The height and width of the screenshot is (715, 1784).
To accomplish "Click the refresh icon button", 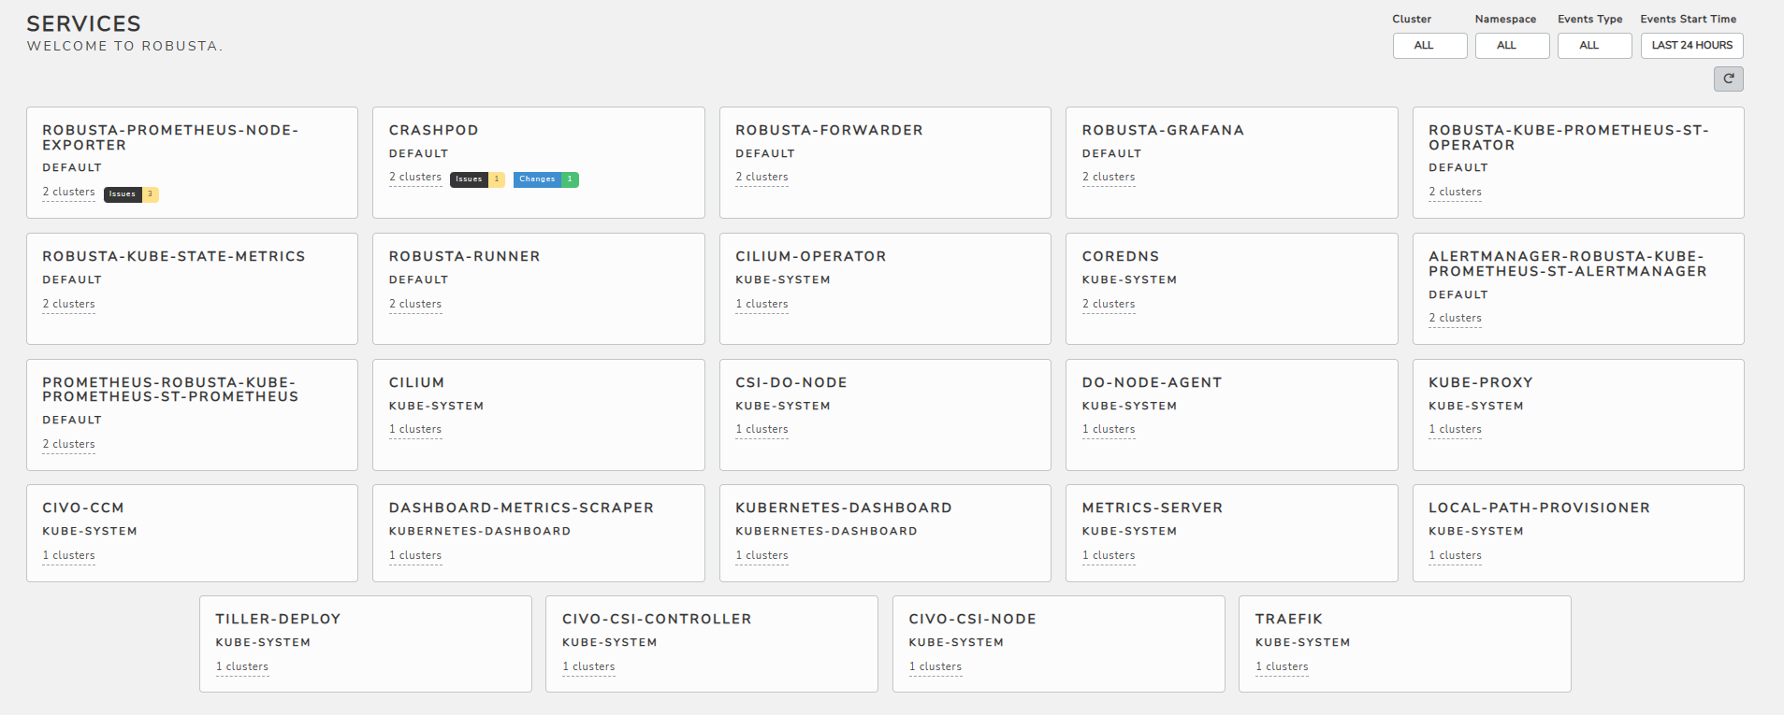I will click(x=1728, y=79).
